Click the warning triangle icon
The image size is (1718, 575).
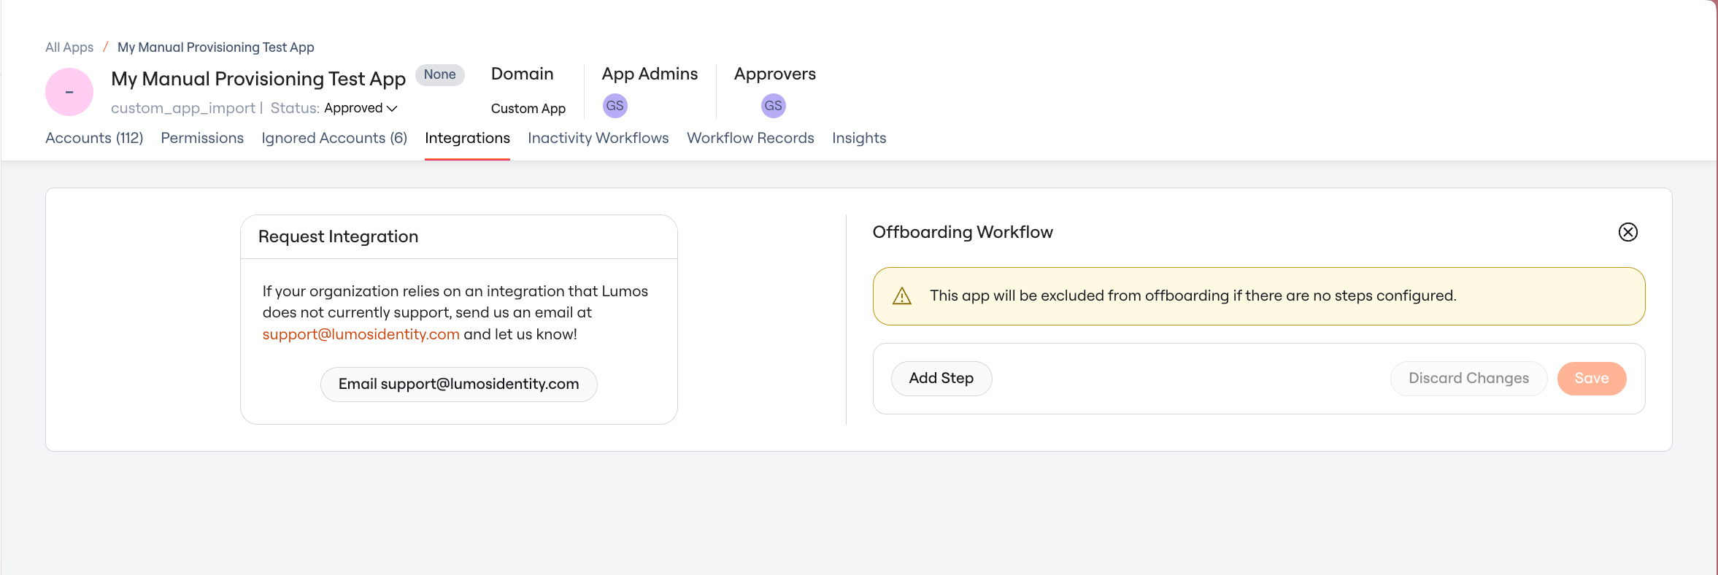902,296
